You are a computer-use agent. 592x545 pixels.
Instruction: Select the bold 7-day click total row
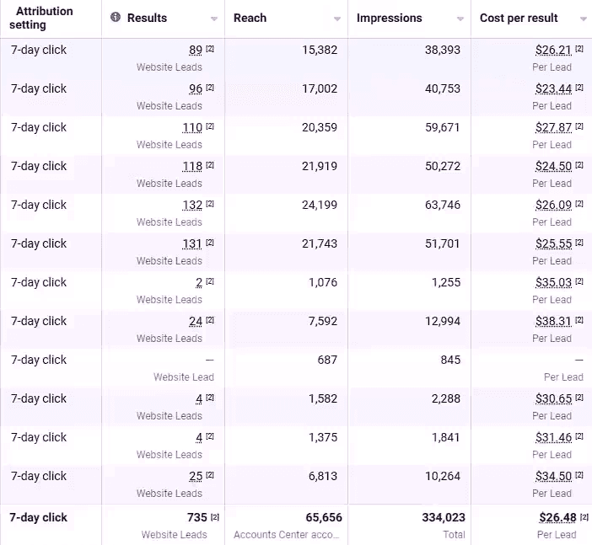tap(38, 517)
